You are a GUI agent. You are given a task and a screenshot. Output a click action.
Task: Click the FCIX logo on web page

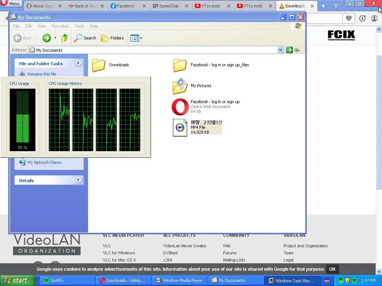click(x=341, y=35)
